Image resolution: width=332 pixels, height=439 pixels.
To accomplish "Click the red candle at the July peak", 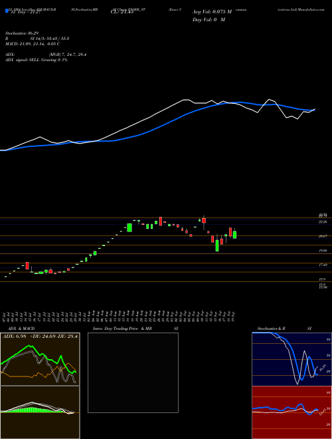I will [27, 265].
